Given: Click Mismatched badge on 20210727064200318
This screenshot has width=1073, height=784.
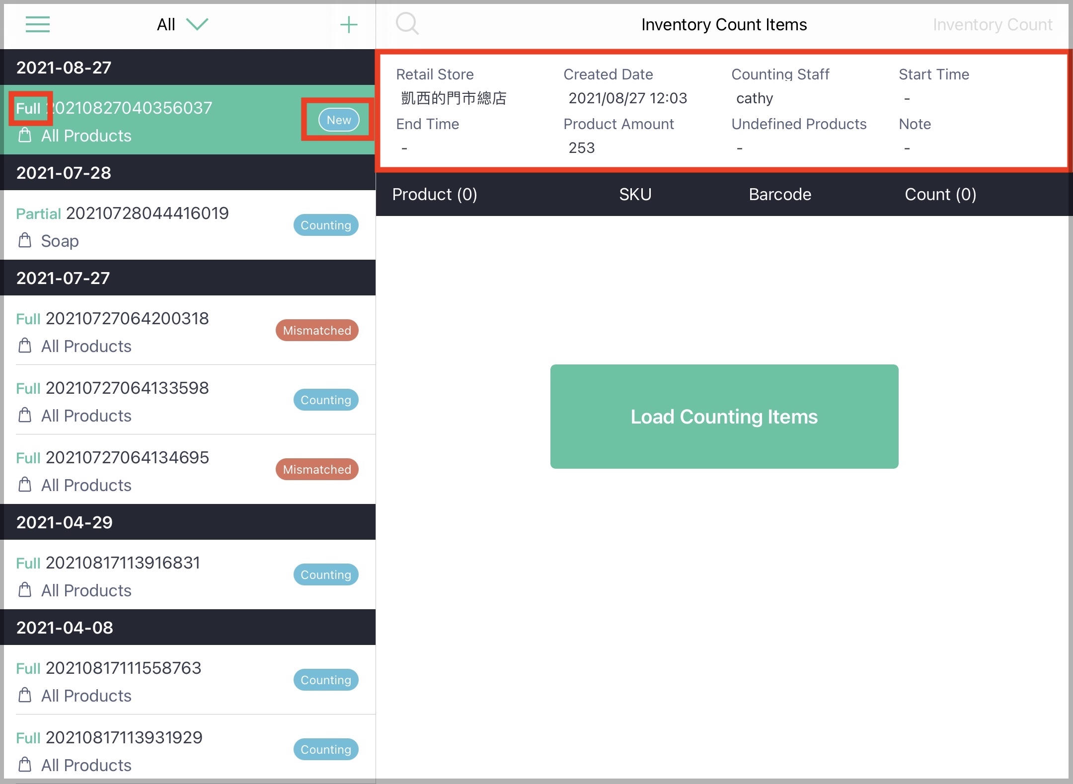Looking at the screenshot, I should click(317, 330).
